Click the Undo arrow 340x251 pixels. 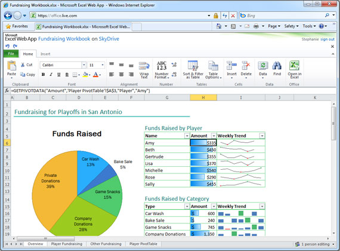click(x=8, y=46)
